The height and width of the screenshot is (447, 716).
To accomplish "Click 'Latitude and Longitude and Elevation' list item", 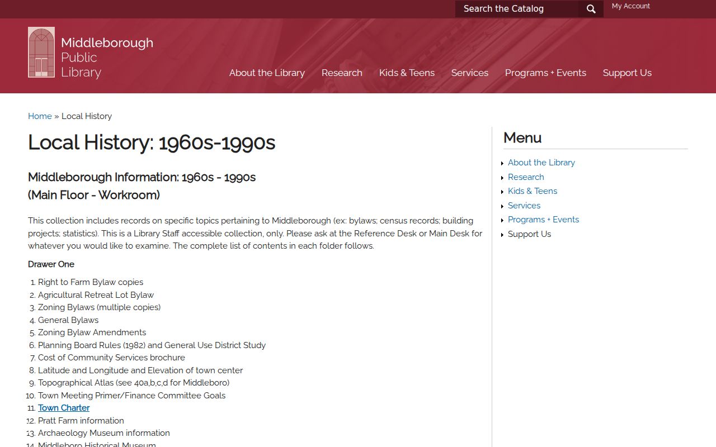I will [x=140, y=370].
